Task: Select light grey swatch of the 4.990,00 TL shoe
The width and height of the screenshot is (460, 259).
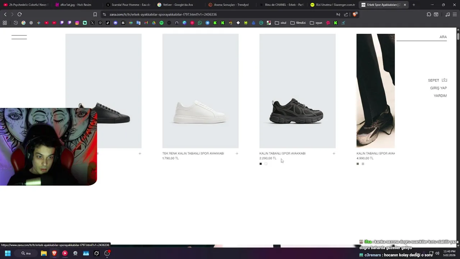Action: point(363,164)
